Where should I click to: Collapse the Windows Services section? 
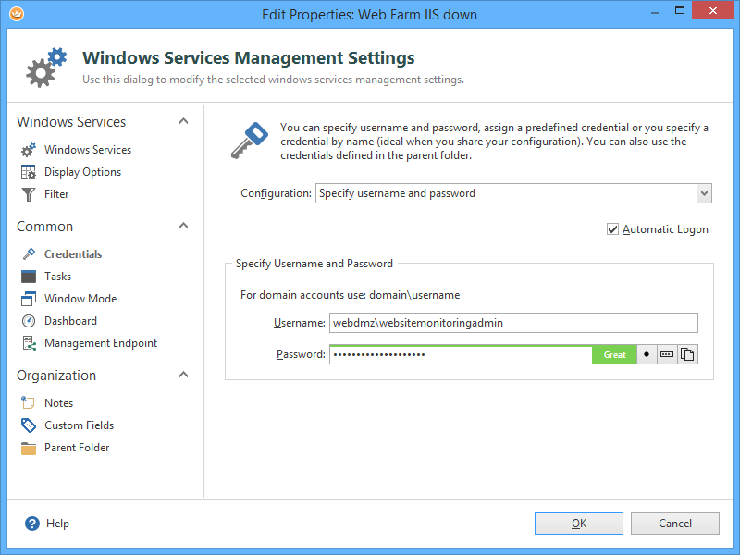(183, 122)
